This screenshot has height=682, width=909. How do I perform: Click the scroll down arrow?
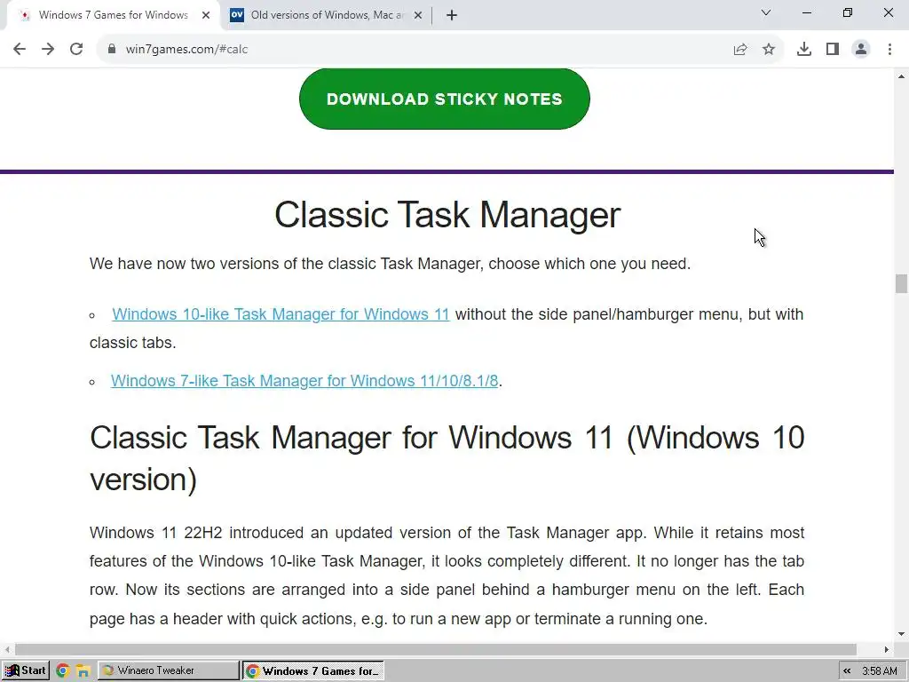click(x=901, y=634)
